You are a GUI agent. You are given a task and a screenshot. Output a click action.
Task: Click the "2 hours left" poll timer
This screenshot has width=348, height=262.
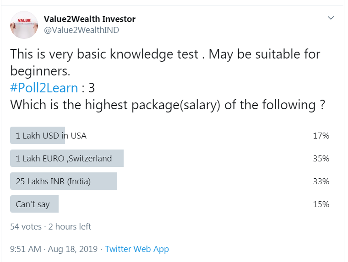(70, 226)
